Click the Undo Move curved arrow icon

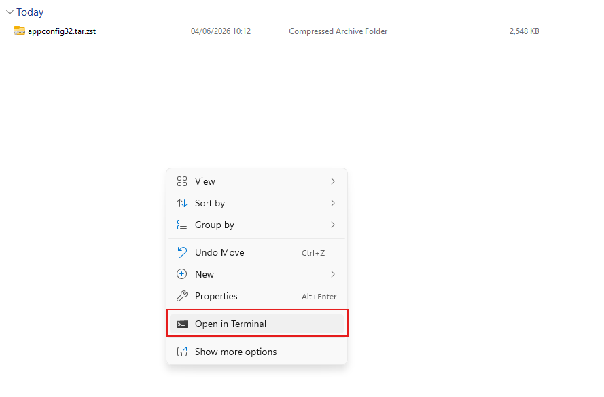(x=182, y=252)
